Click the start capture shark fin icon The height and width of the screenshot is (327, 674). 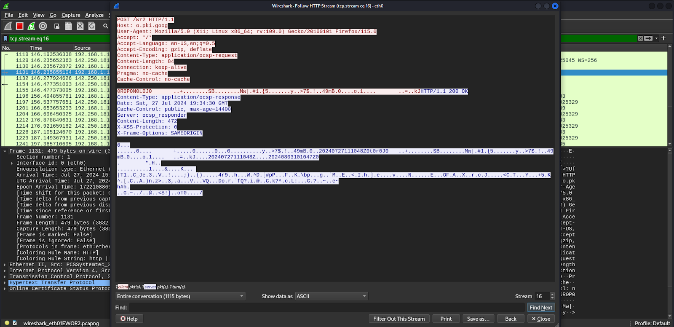(x=8, y=26)
